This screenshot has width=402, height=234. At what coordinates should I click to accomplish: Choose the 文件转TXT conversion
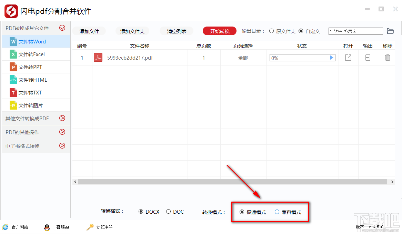14,92
